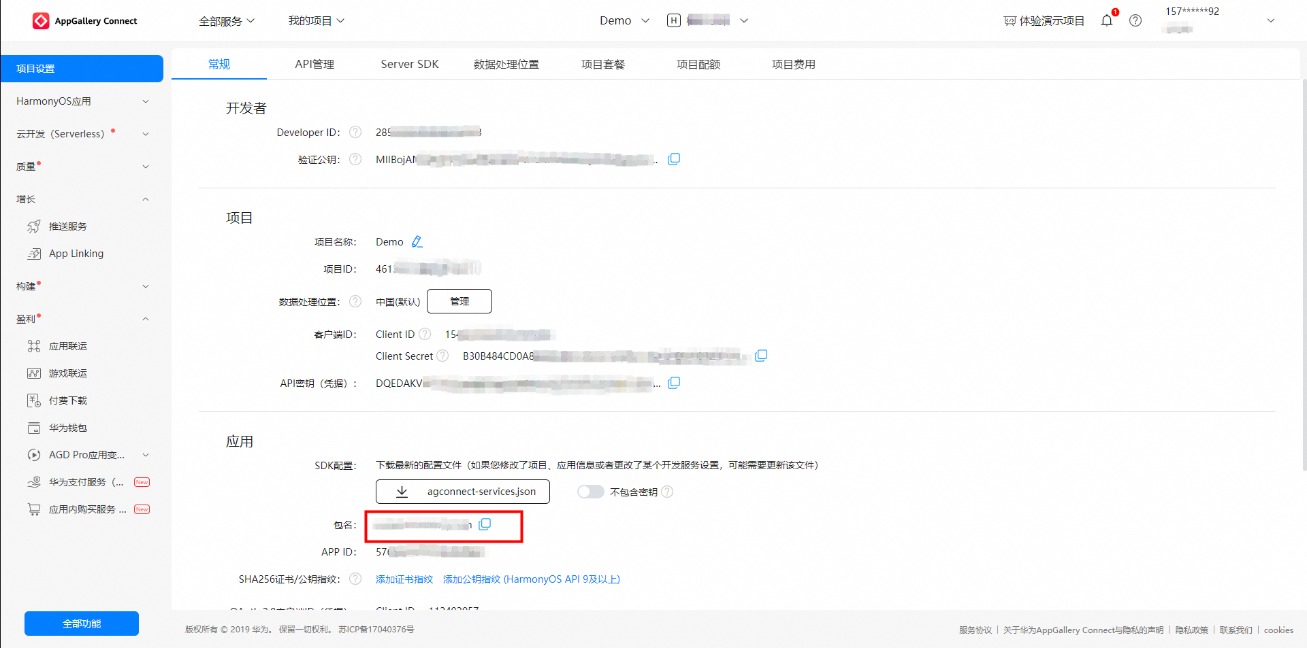Click 添加公钥指纹 (HarmonyOS API 9及以上) link

(532, 579)
